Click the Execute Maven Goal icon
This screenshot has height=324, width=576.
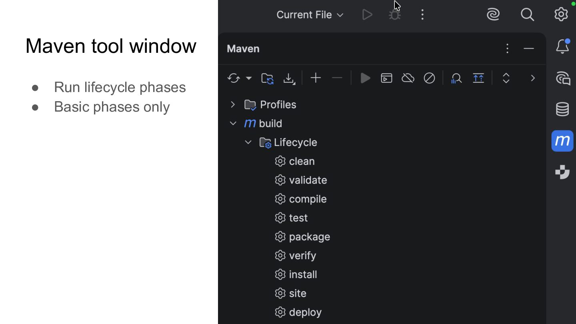tap(386, 78)
